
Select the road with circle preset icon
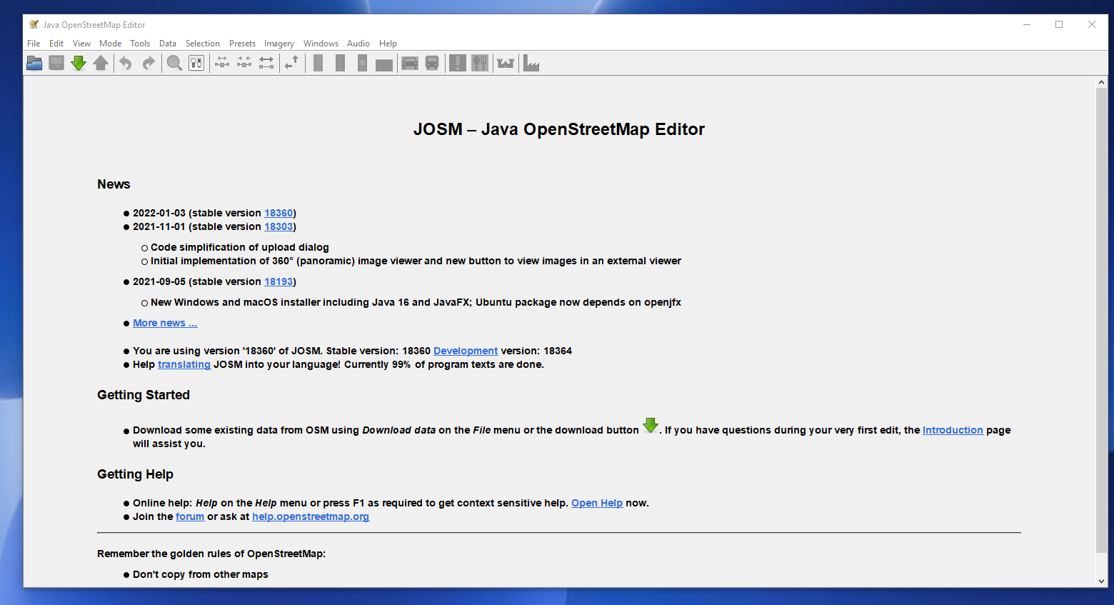[363, 64]
